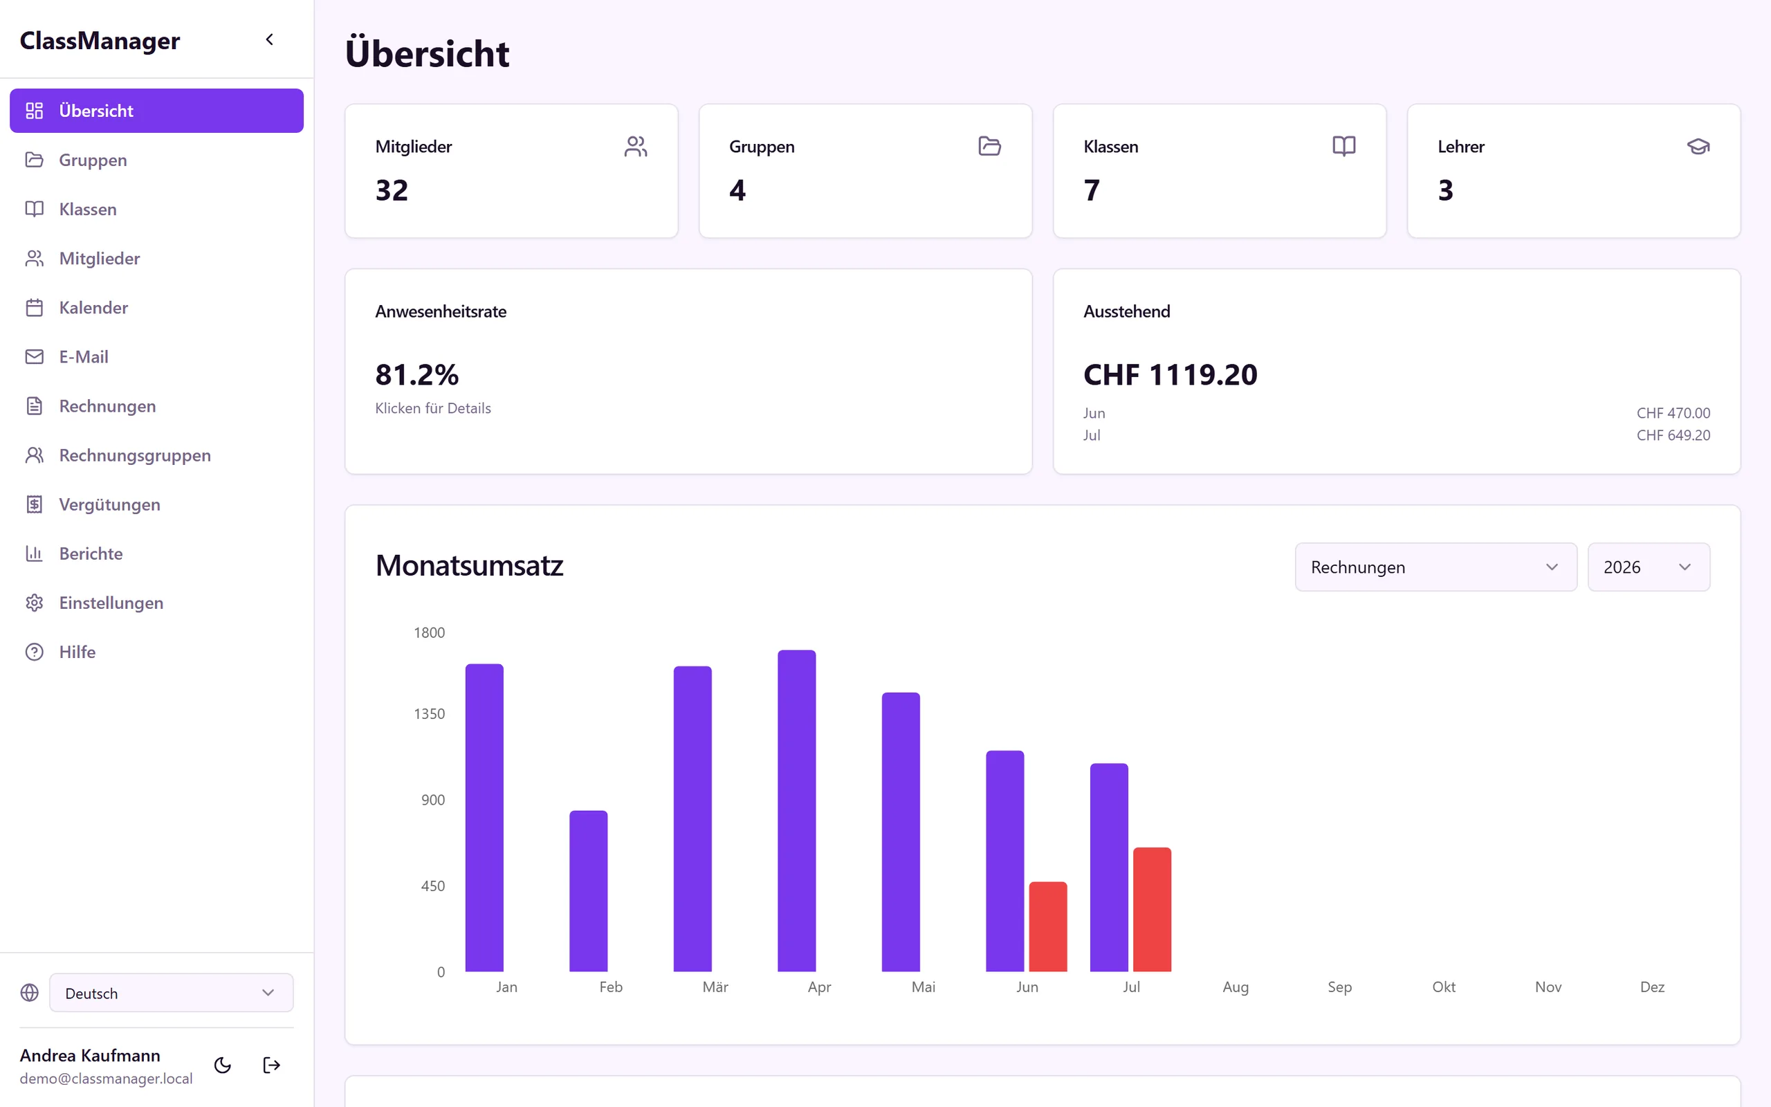Click the CHF 470.00 Jun amount
Viewport: 1771px width, 1107px height.
point(1673,413)
